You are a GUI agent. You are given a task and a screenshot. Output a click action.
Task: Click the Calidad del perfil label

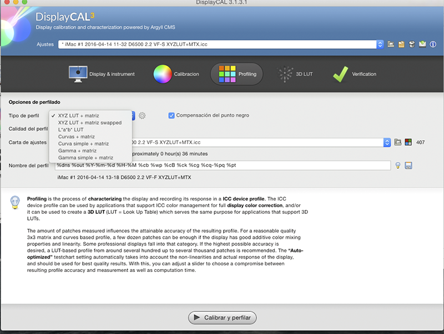28,129
